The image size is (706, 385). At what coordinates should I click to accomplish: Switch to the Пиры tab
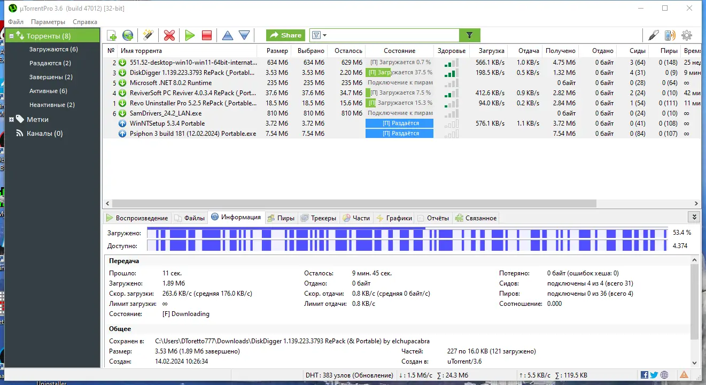tap(281, 218)
